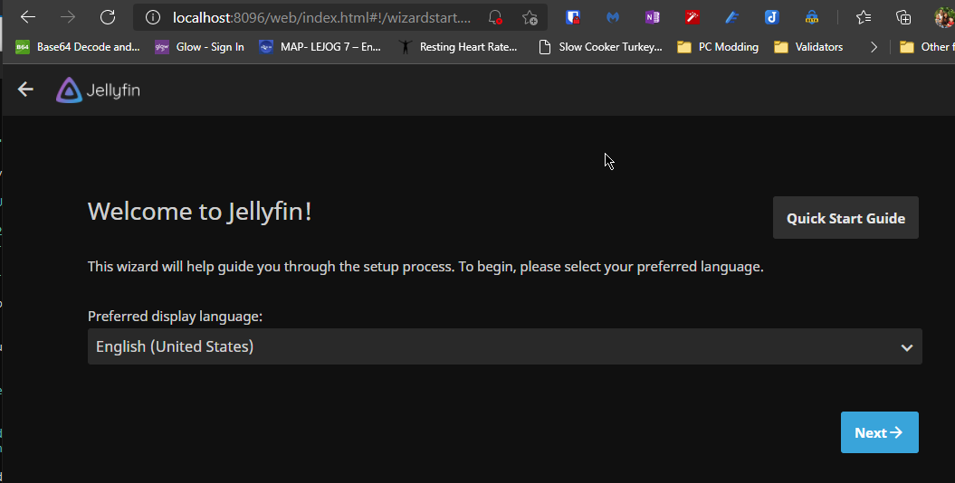Click the beta padlock extension icon
Viewport: 955px width, 483px height.
[x=812, y=17]
